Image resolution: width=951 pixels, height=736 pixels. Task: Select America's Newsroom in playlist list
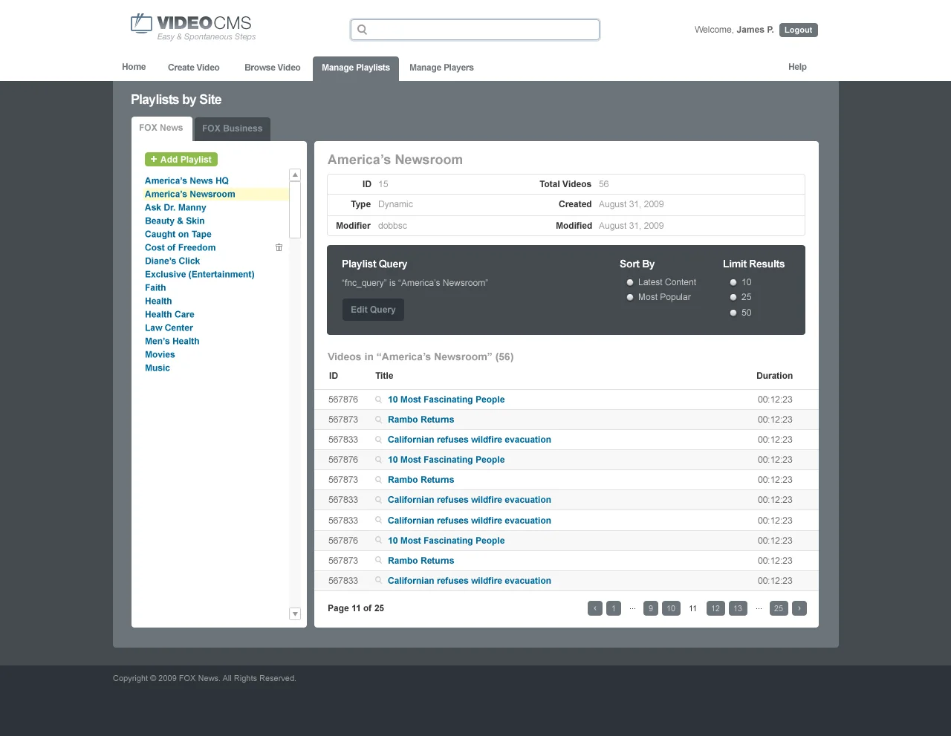(x=190, y=194)
